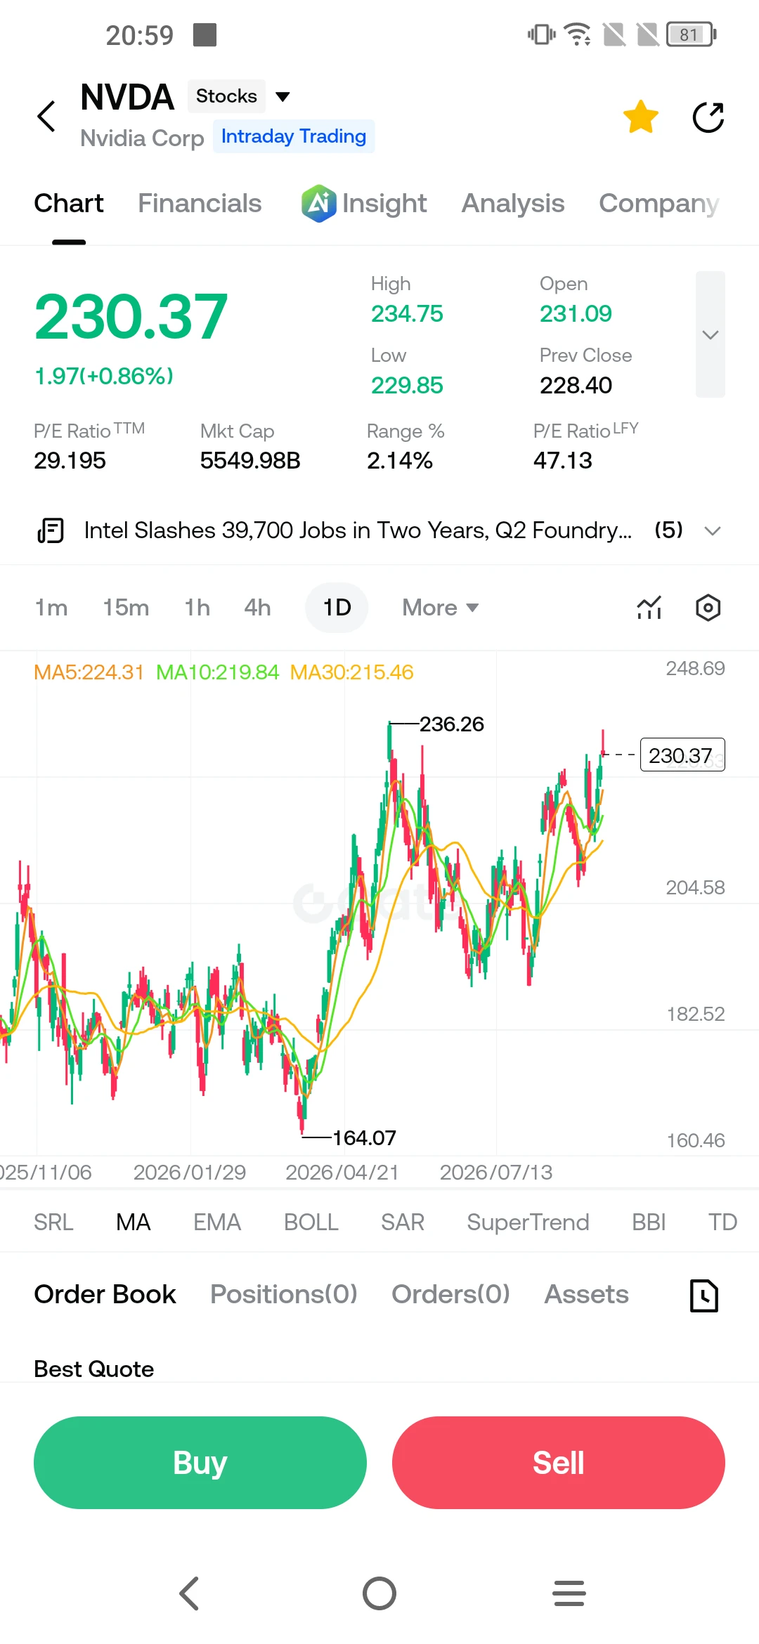The width and height of the screenshot is (759, 1644).
Task: Open the share icon at top right
Action: [x=708, y=117]
